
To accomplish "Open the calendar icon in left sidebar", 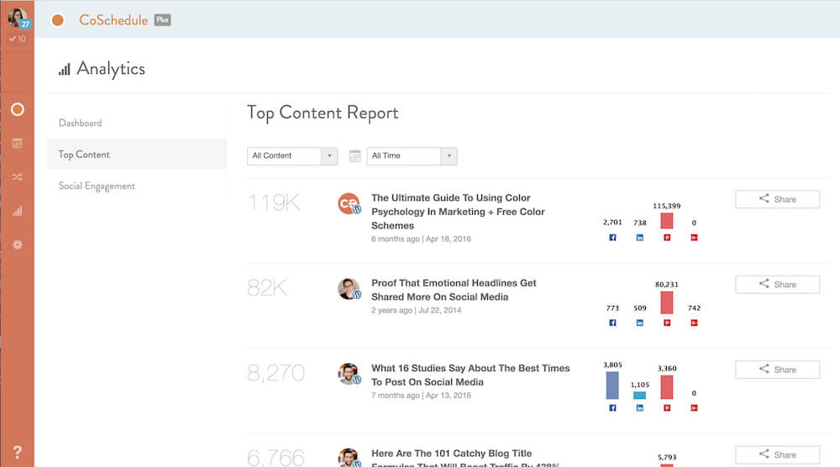I will 17,143.
